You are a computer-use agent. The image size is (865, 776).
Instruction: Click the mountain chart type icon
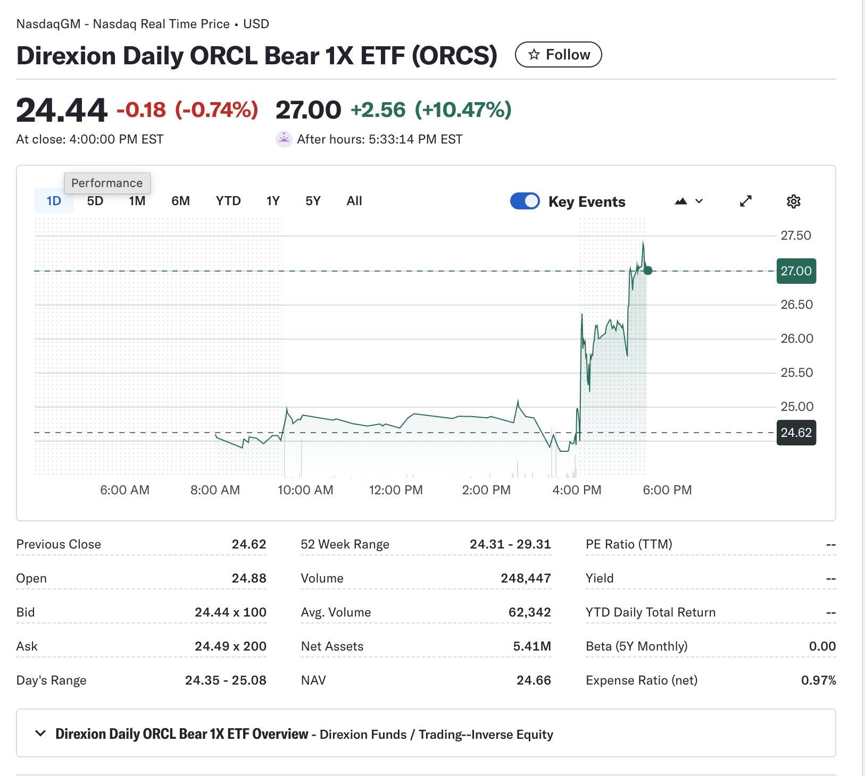(681, 201)
